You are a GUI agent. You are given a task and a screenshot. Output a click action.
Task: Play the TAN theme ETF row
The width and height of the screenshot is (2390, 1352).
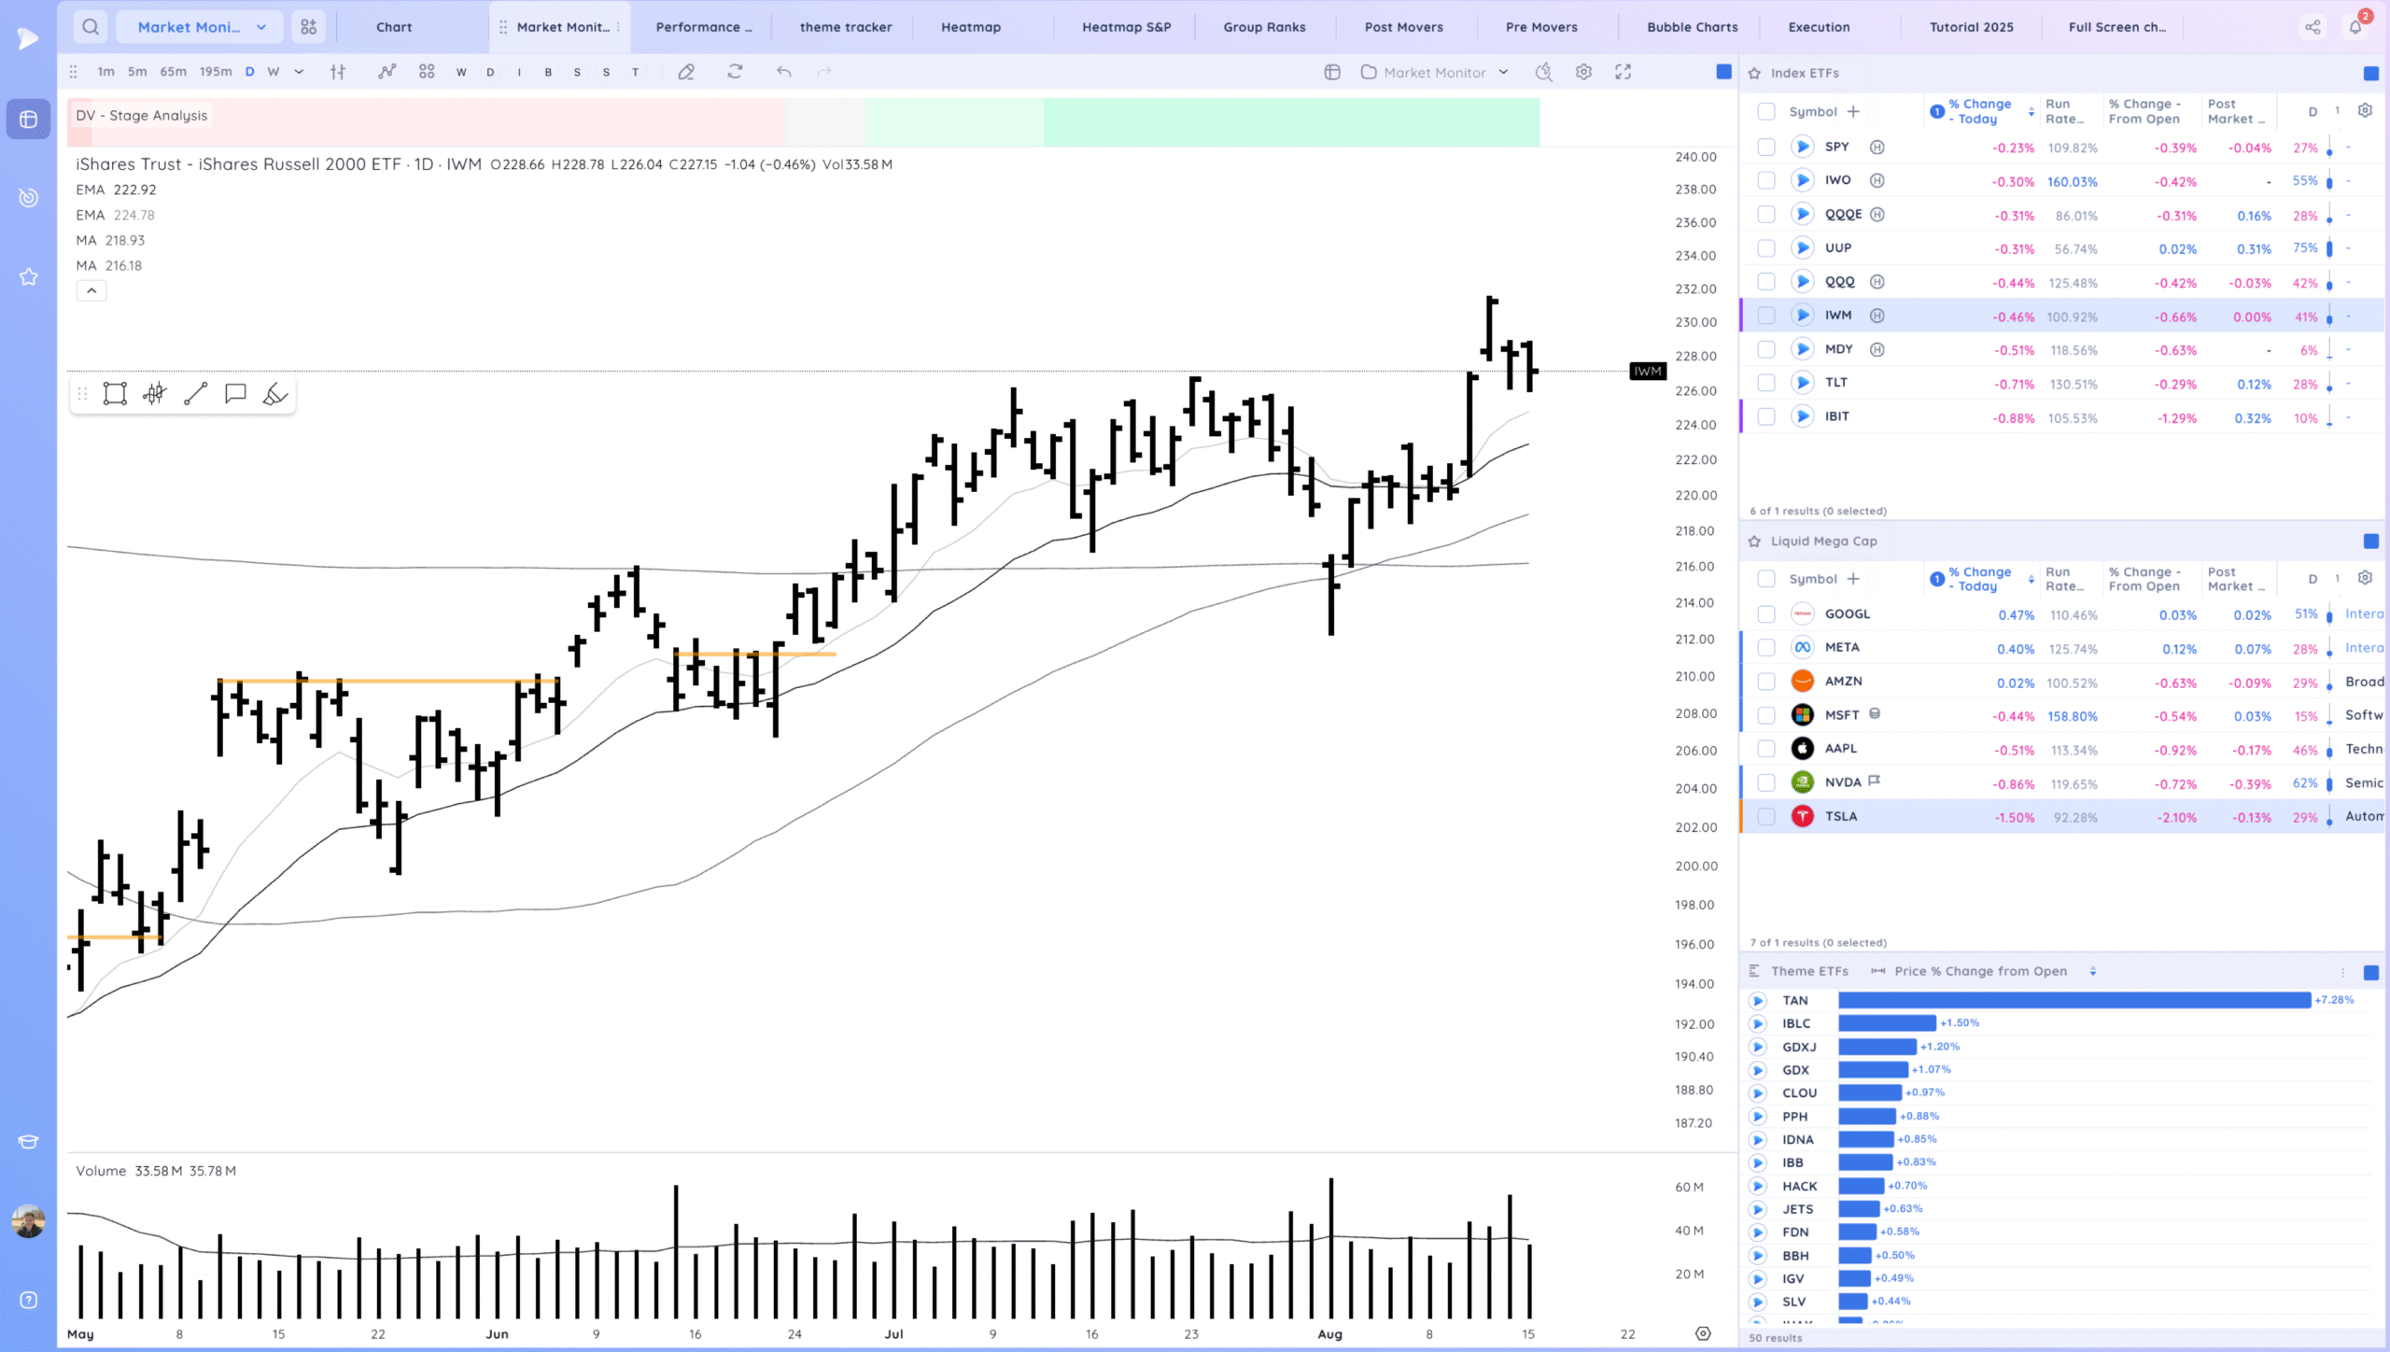tap(1758, 1001)
